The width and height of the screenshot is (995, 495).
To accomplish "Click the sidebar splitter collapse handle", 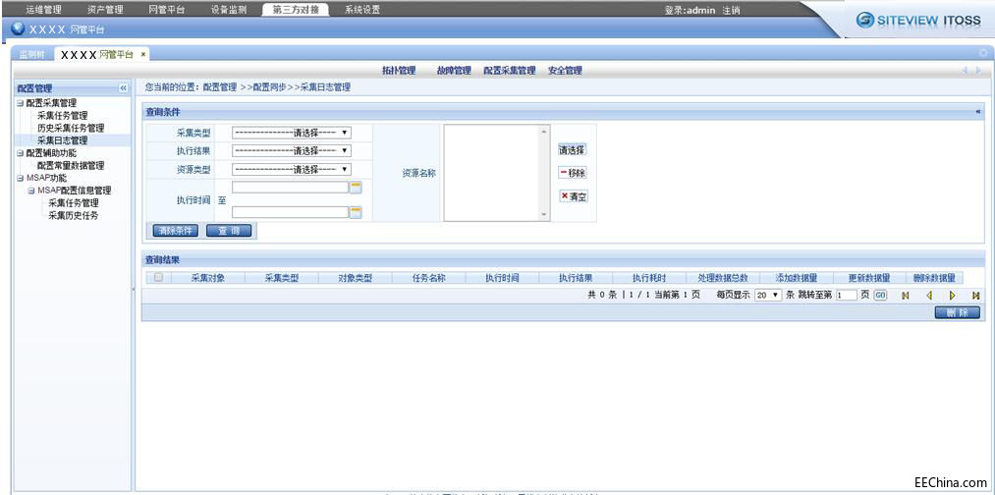I will (134, 290).
